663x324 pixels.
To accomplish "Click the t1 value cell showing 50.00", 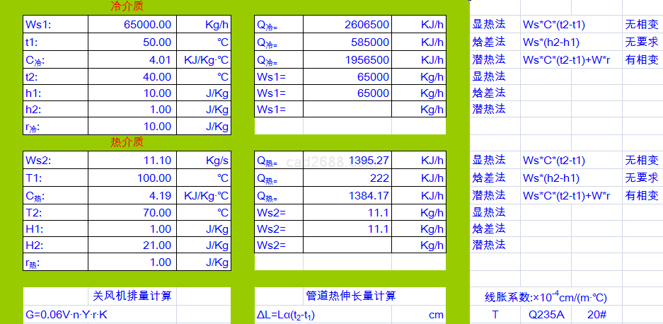I will (132, 42).
